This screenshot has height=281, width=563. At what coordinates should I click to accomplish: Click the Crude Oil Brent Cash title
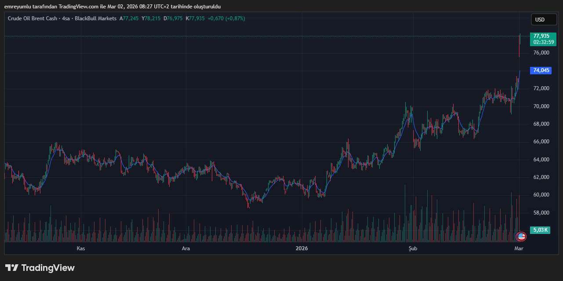[x=33, y=18]
